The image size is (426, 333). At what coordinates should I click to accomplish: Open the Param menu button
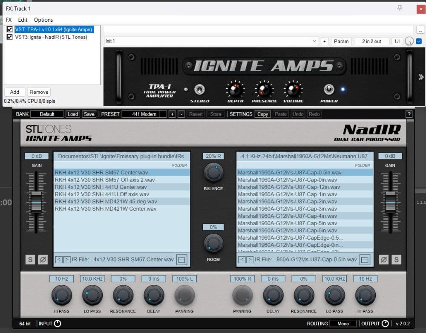click(341, 41)
